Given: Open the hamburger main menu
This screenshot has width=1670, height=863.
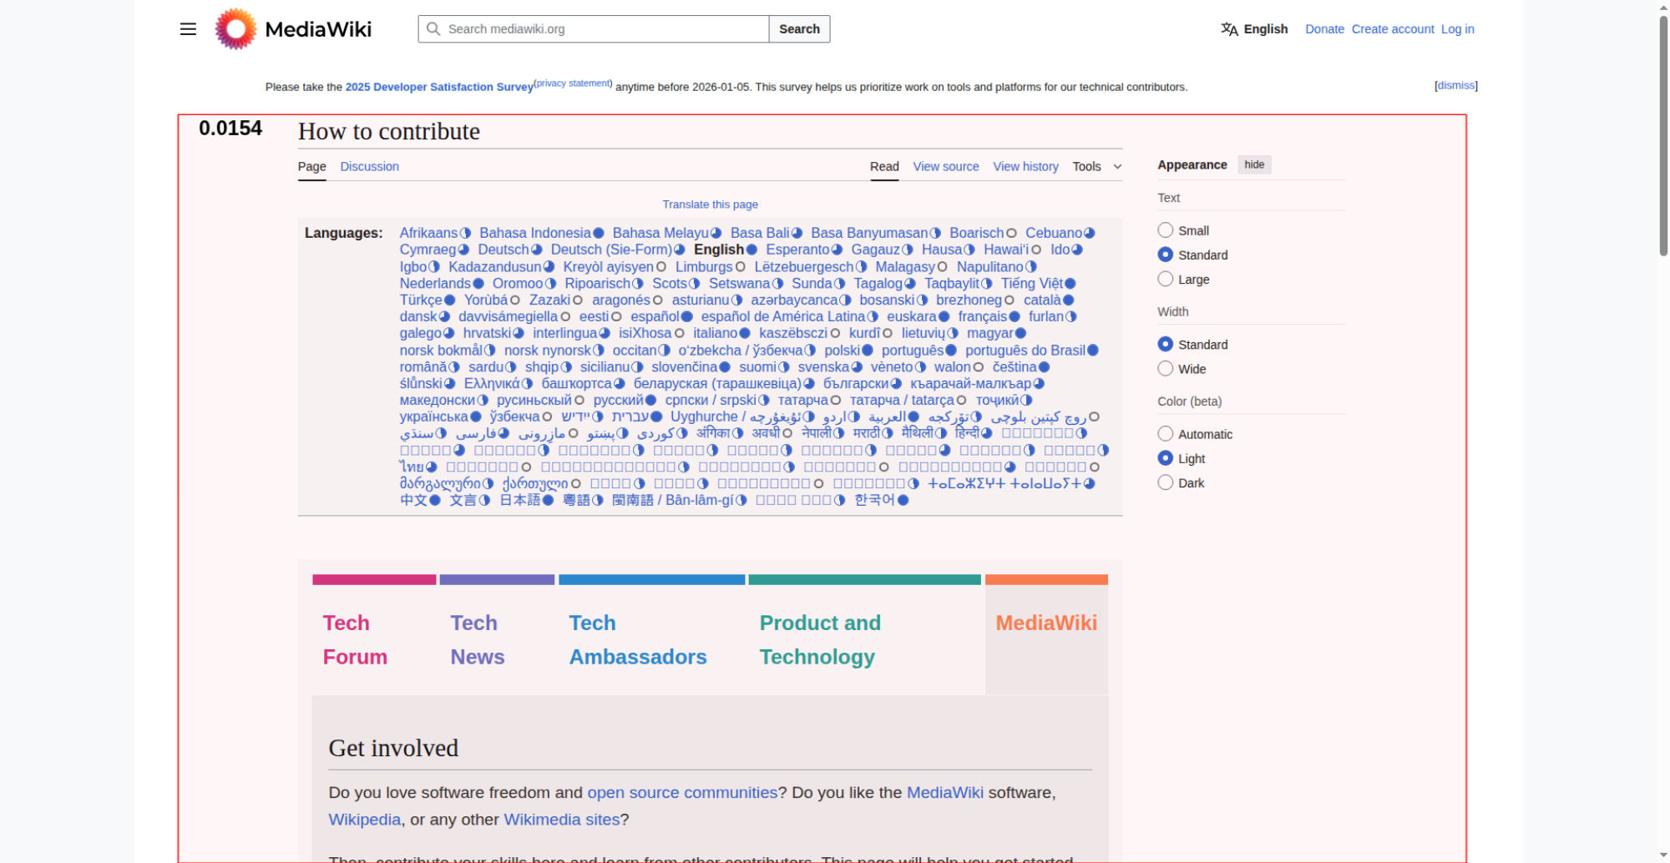Looking at the screenshot, I should (188, 29).
